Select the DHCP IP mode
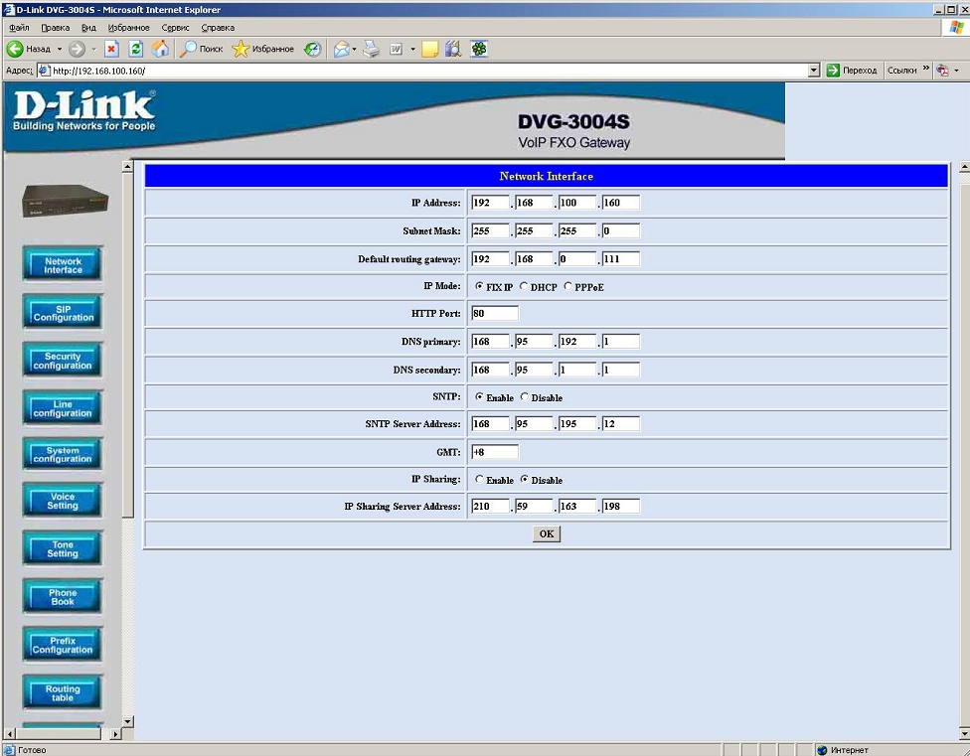This screenshot has width=970, height=756. point(524,287)
